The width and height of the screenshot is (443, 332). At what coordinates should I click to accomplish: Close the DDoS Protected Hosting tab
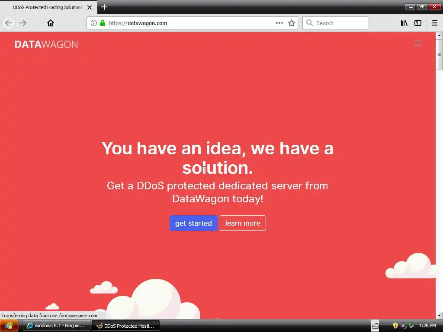(90, 7)
